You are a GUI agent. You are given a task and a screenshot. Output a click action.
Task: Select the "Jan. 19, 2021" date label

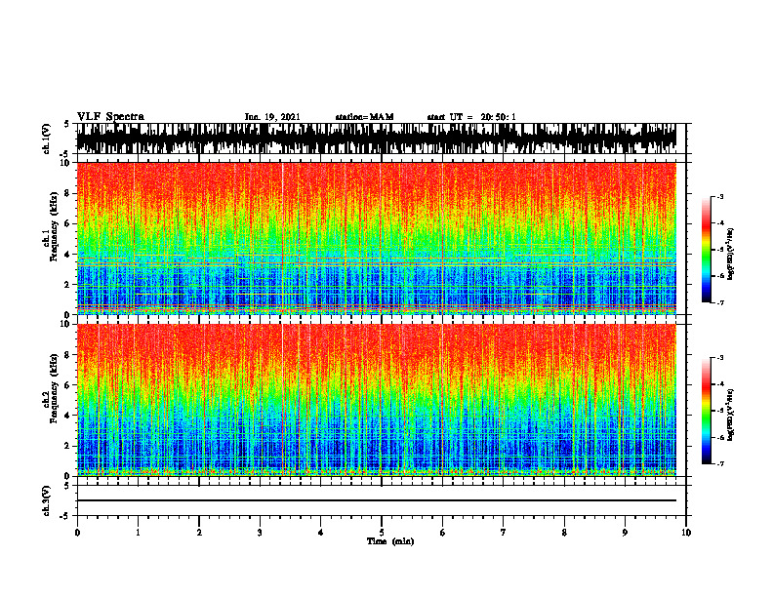point(272,117)
